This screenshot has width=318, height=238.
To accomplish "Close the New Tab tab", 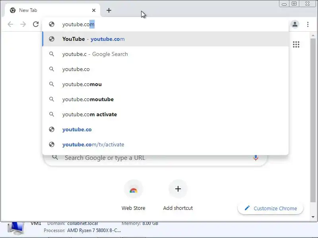I will (93, 10).
